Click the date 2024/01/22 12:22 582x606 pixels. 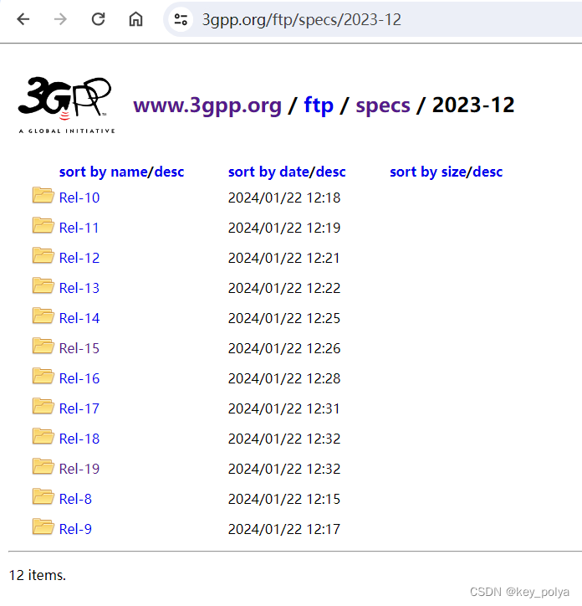pos(284,288)
